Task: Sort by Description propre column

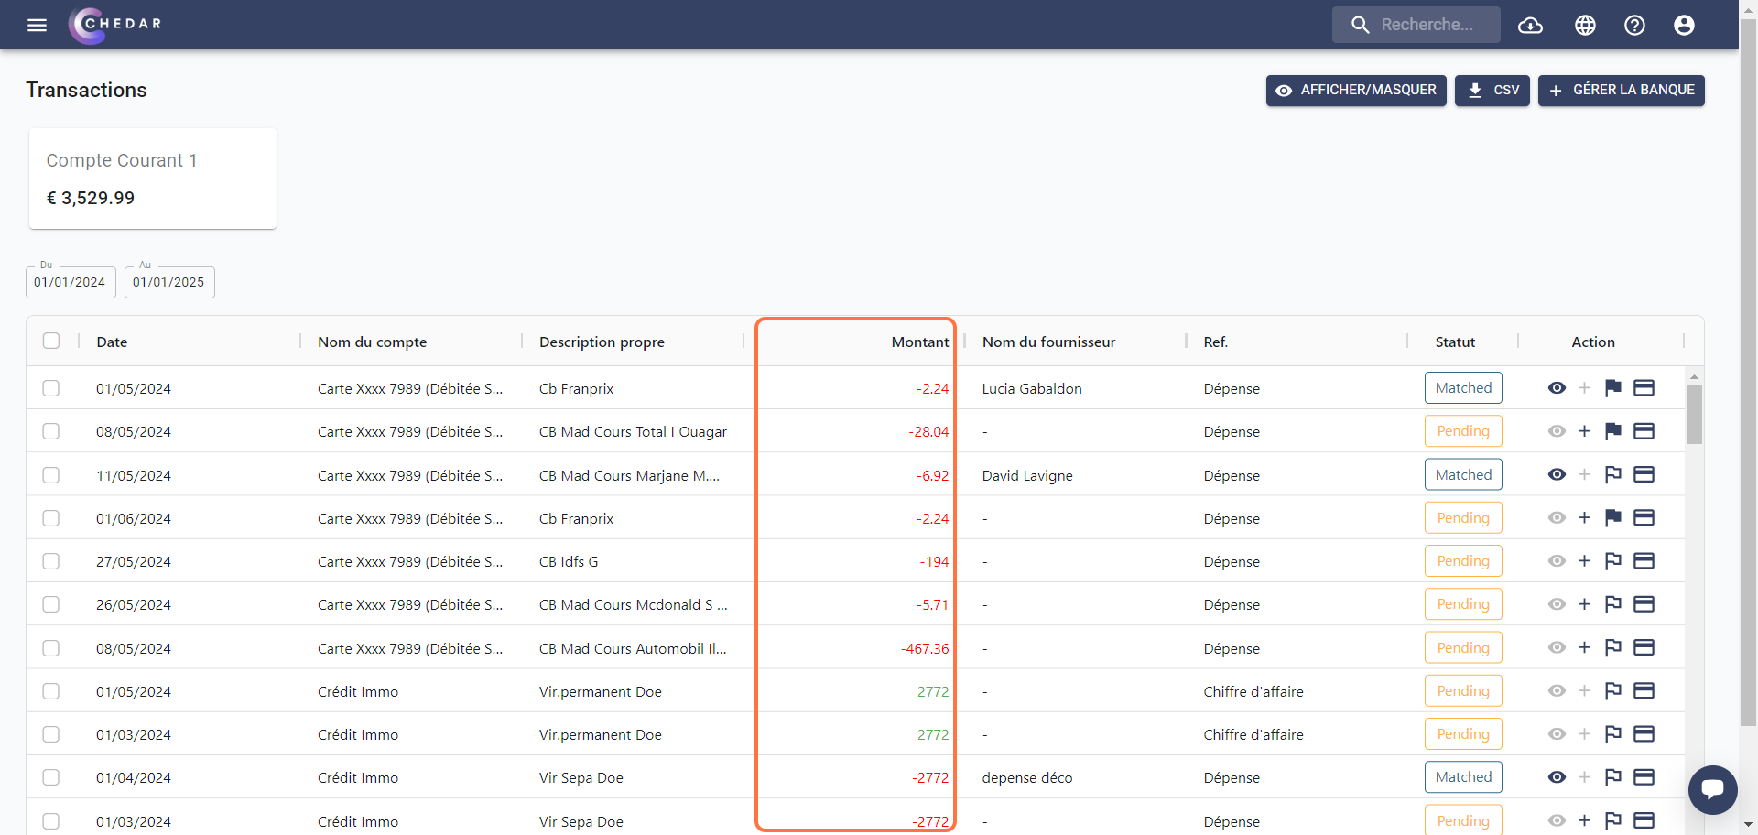Action: [602, 342]
